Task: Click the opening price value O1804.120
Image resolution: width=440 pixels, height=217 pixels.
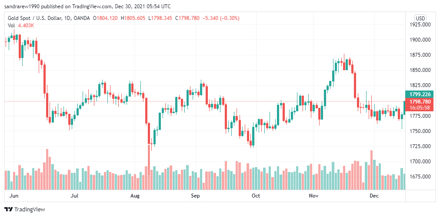Action: pyautogui.click(x=105, y=18)
